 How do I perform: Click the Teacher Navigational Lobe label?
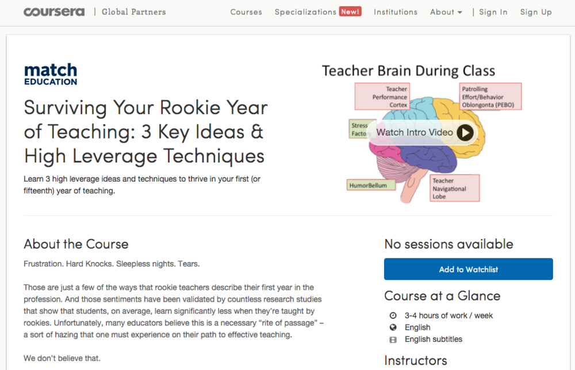(455, 188)
